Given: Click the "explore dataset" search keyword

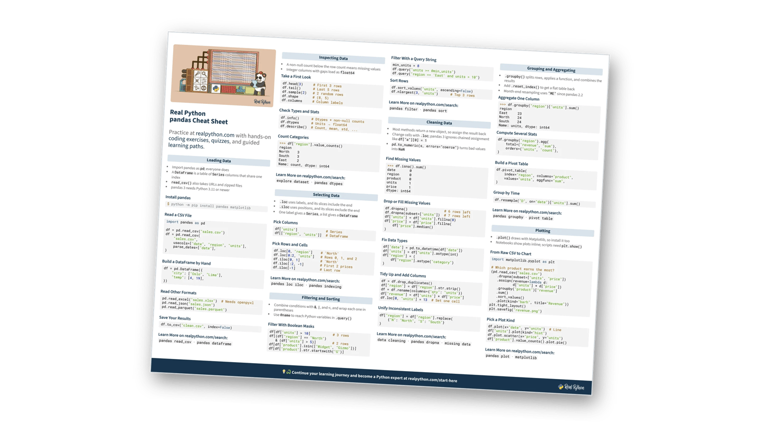Looking at the screenshot, I should [293, 182].
